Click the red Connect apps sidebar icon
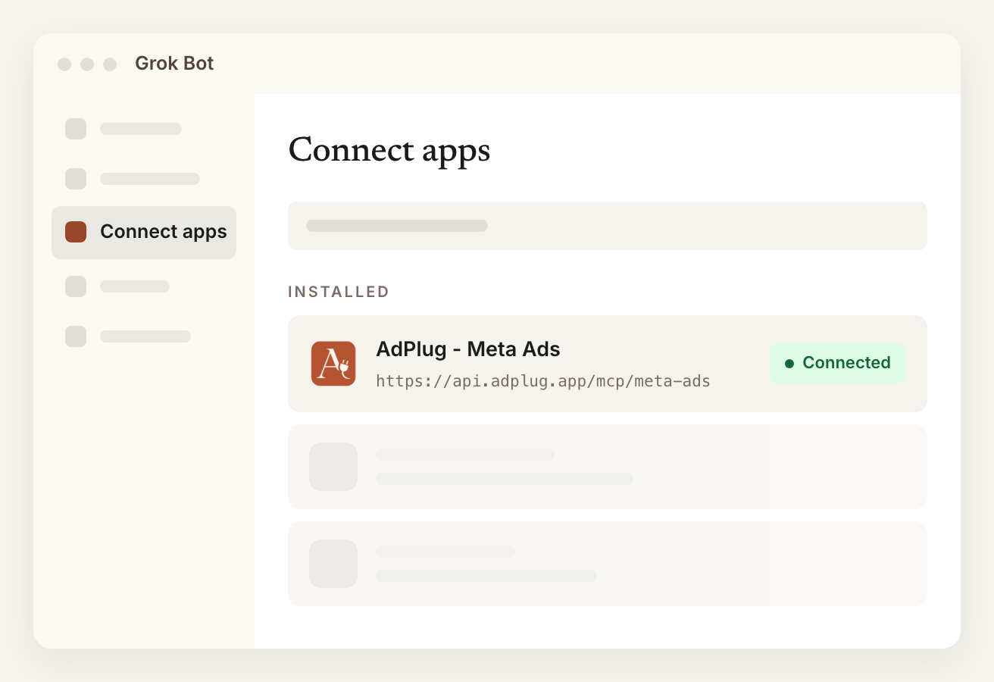The image size is (994, 682). tap(76, 232)
